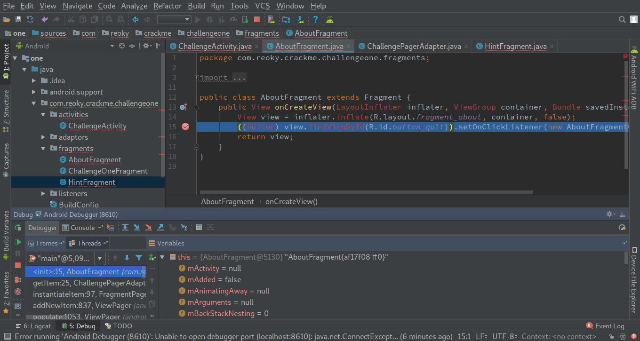
Task: Click the Save All toolbar icon
Action: pos(18,19)
